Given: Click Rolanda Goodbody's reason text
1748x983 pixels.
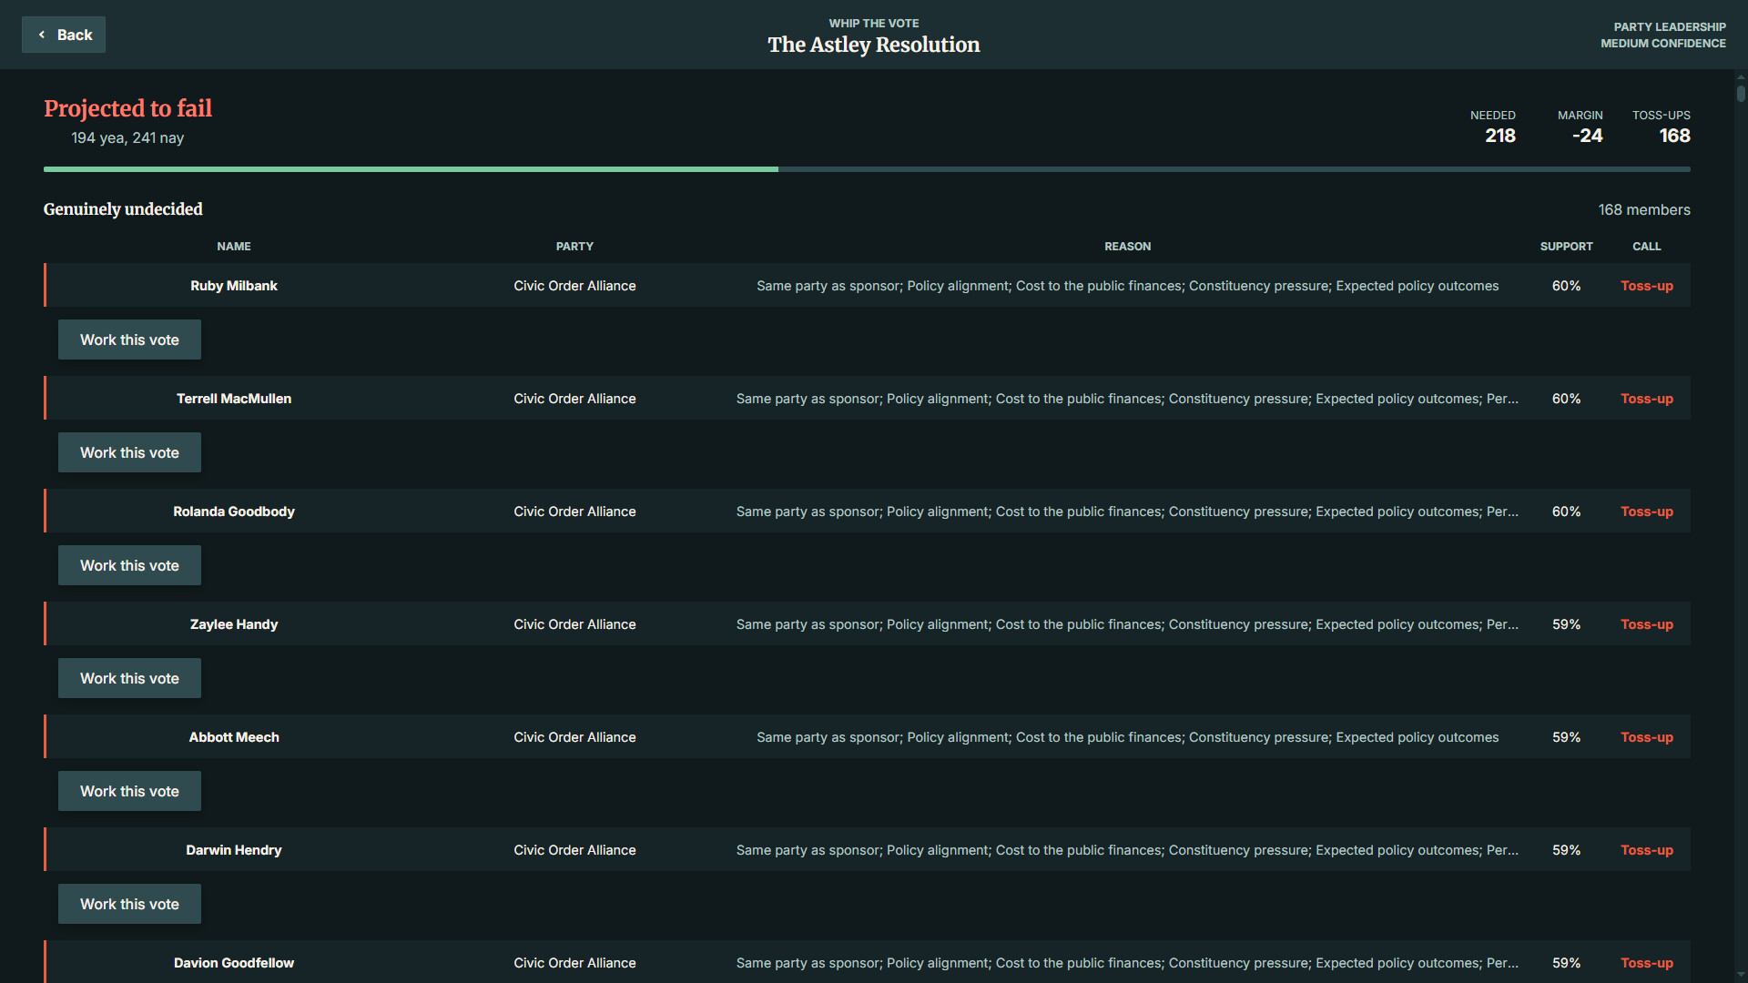Looking at the screenshot, I should 1127,512.
